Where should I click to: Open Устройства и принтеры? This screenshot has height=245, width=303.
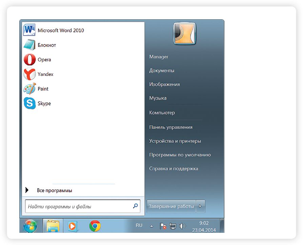tap(175, 141)
